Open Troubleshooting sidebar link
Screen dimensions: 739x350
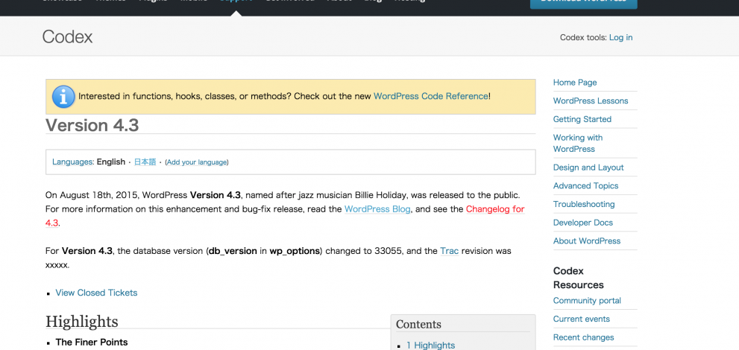(x=584, y=204)
